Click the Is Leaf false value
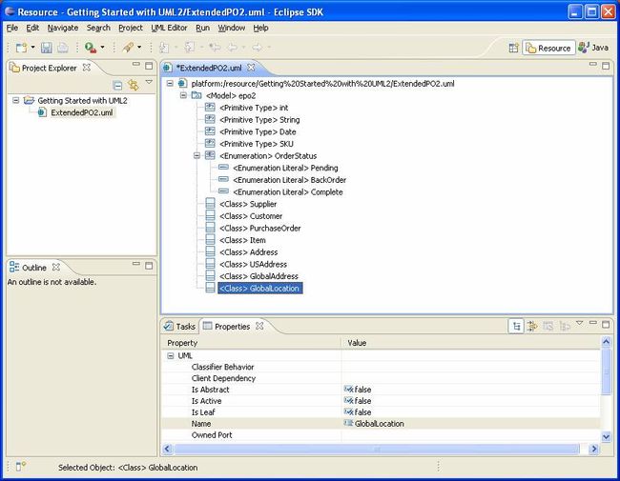620x481 pixels. 470,411
